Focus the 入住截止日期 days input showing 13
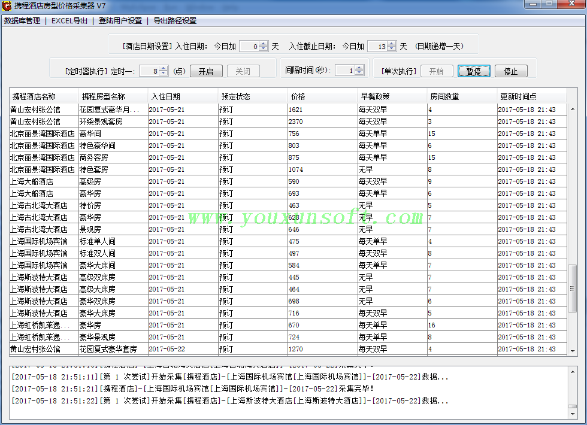587x425 pixels. click(x=378, y=47)
